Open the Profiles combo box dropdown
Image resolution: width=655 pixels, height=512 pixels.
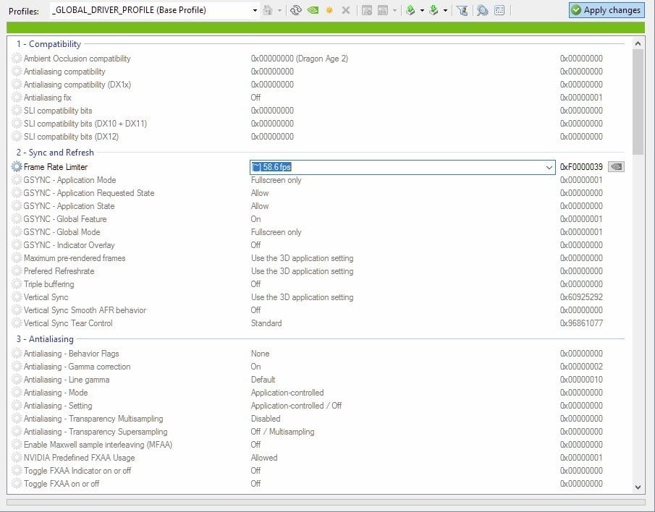click(x=255, y=10)
